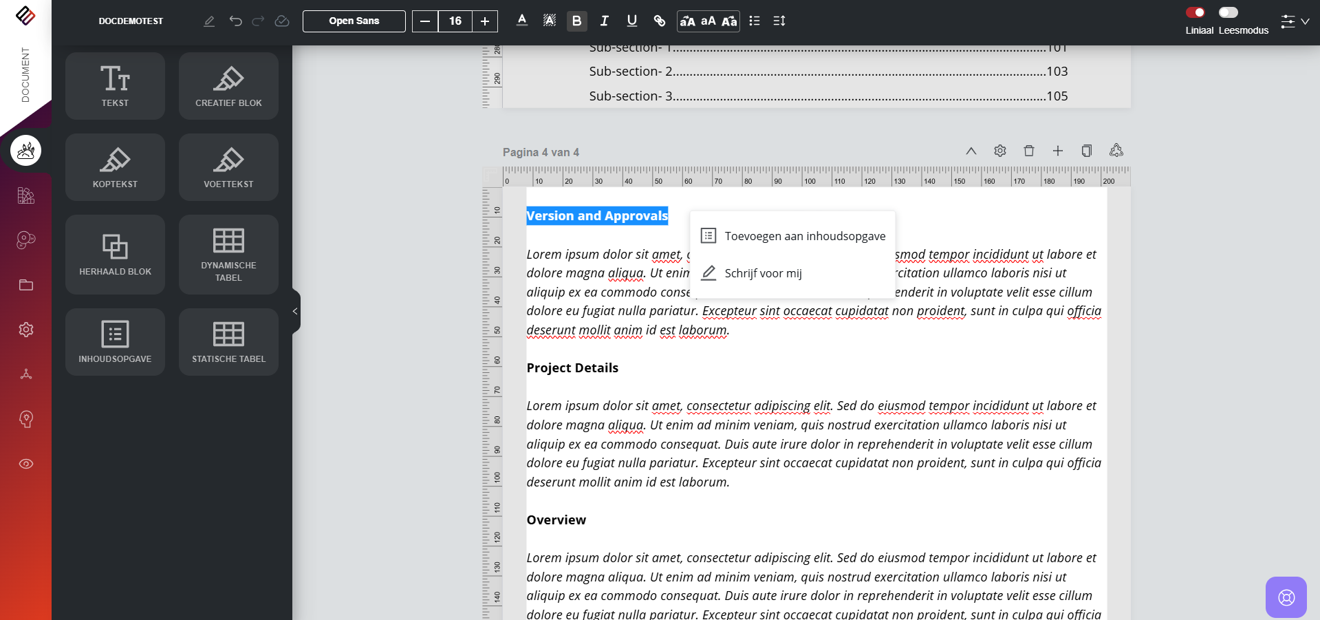1320x620 pixels.
Task: Collapse the left blocks panel
Action: pos(295,311)
